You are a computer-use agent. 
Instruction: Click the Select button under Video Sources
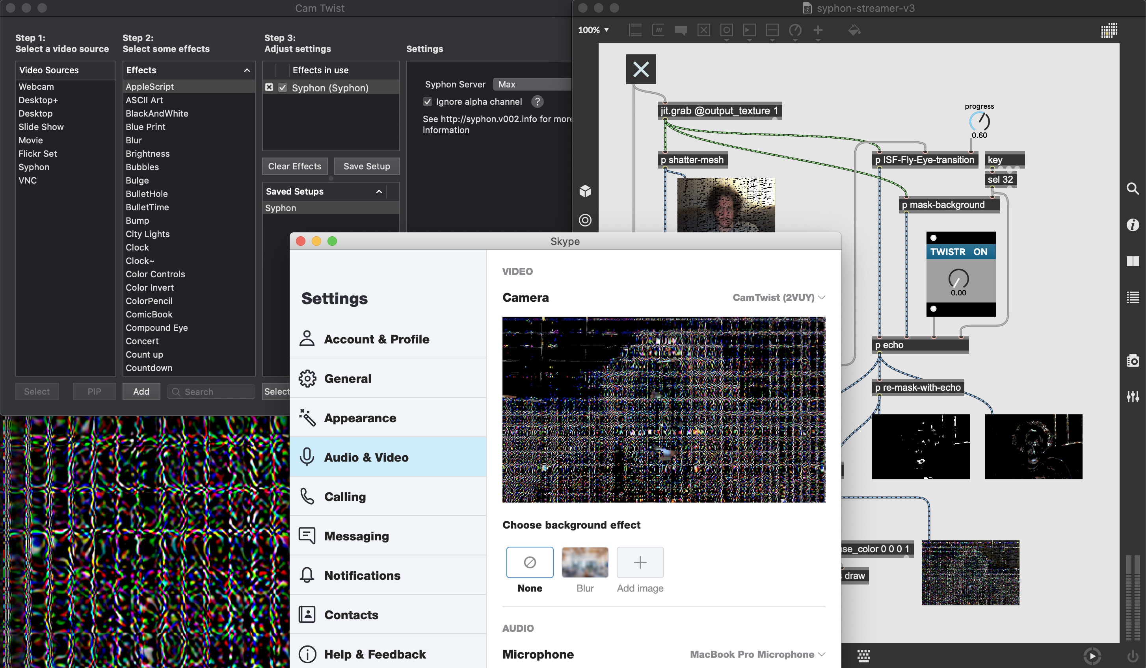pyautogui.click(x=37, y=391)
